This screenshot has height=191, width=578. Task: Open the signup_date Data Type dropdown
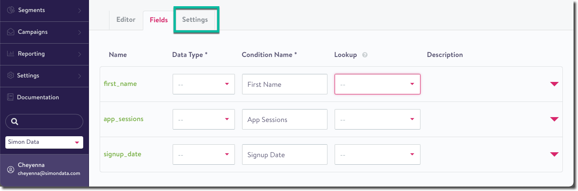[x=203, y=154]
